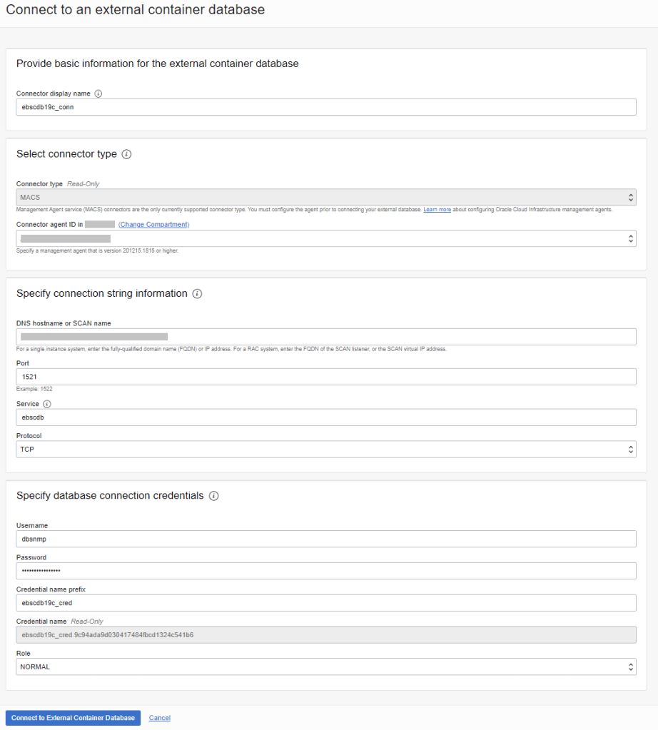
Task: Click the Port field containing 1521
Action: 325,377
